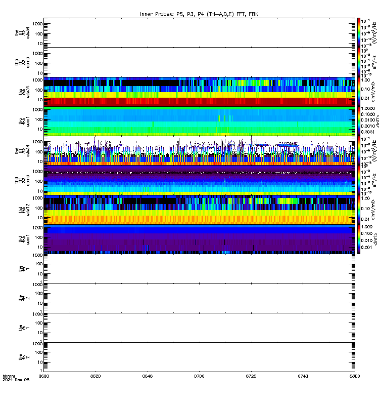Click the 0600 time axis label
Screen dimensions: 379x405
coord(43,376)
